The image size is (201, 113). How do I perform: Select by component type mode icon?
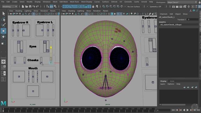[x=55, y=6]
